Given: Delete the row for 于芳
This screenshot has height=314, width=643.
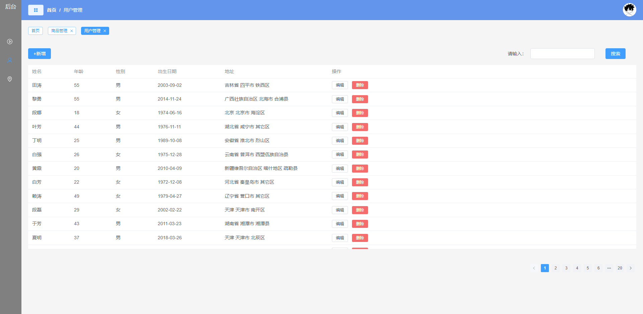Looking at the screenshot, I should point(360,224).
